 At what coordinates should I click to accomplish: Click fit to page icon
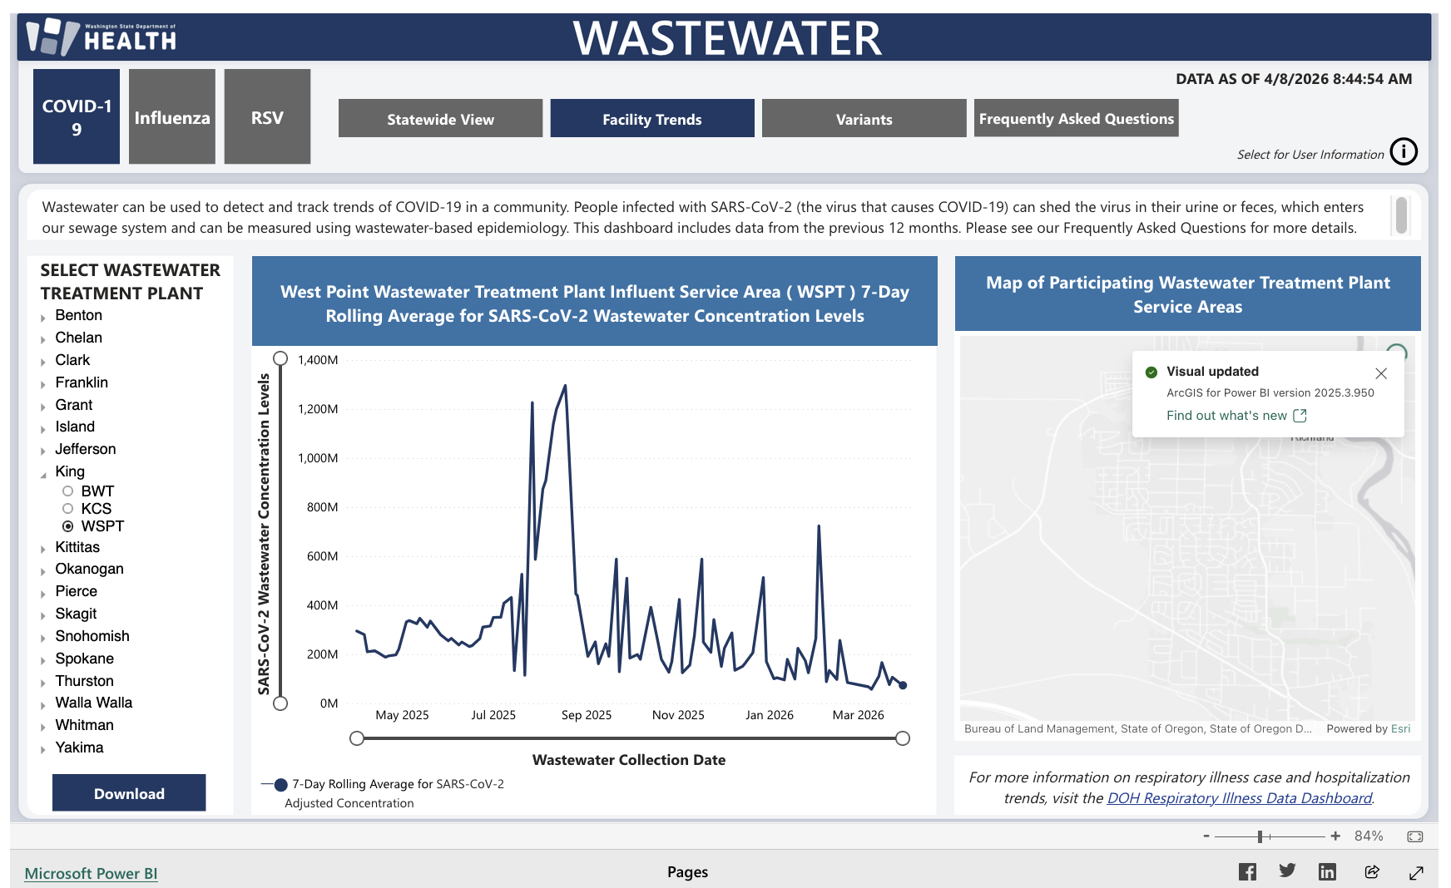(x=1414, y=836)
